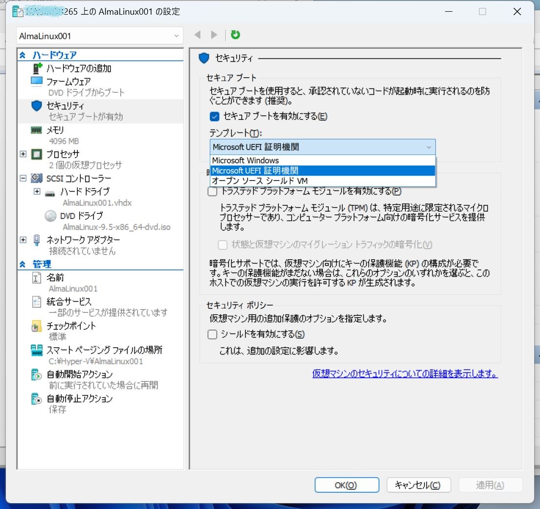Open the AlmaLinux001 virtual machine selector dropdown

175,36
